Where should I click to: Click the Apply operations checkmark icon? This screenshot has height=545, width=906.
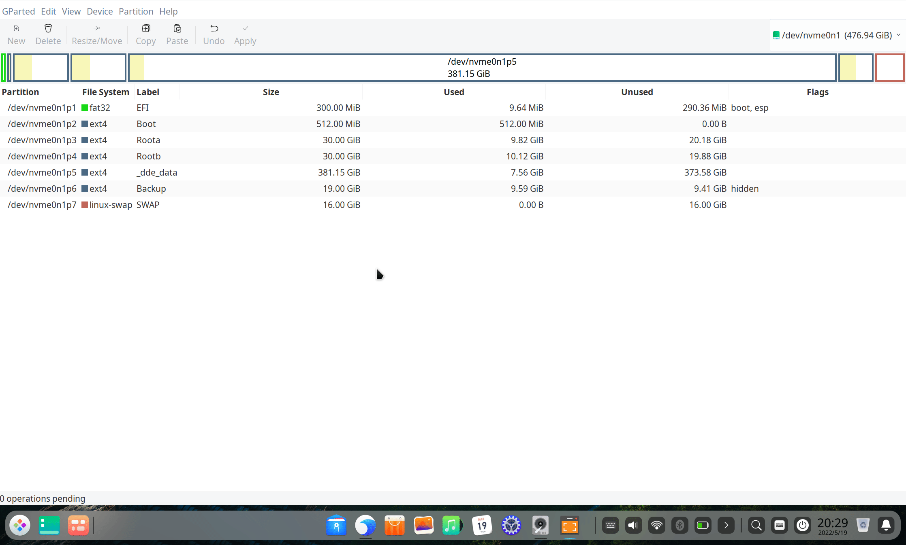pos(245,28)
